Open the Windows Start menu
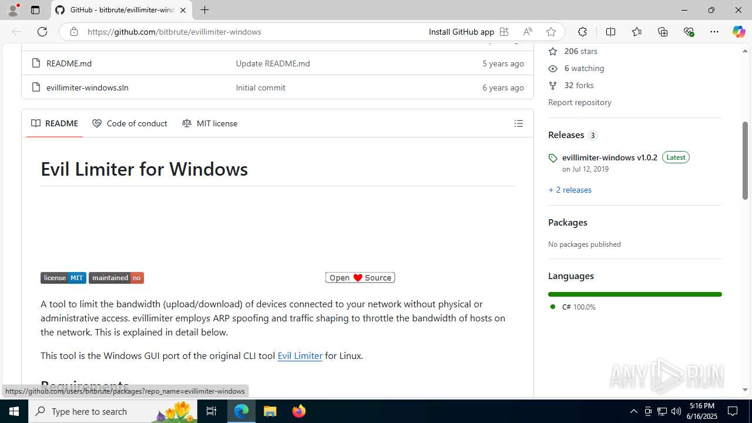752x423 pixels. tap(14, 411)
